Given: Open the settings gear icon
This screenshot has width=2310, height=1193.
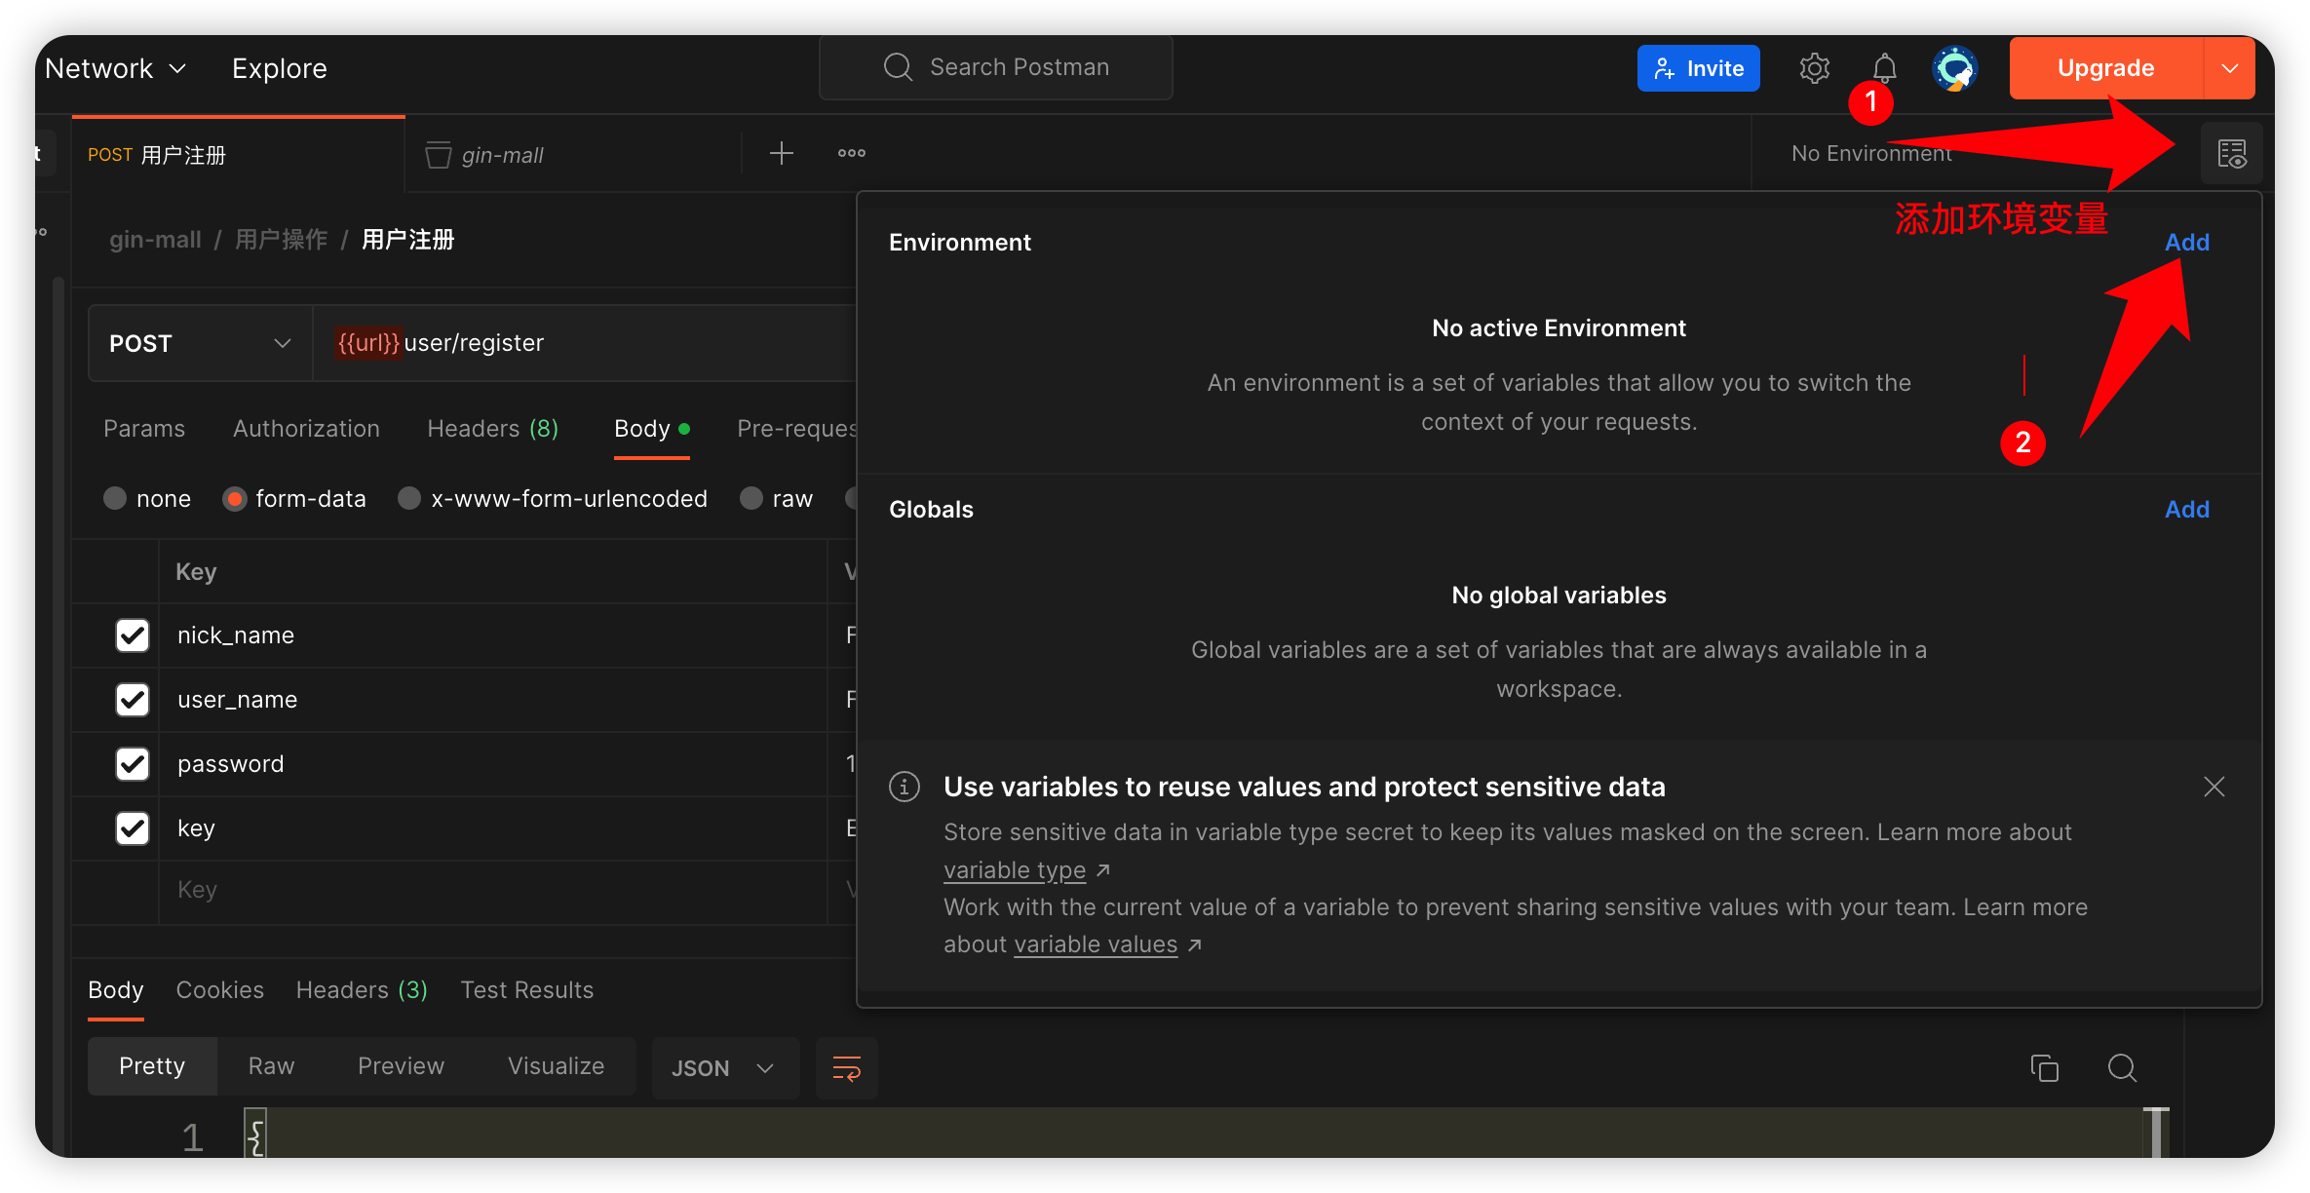Looking at the screenshot, I should [1814, 68].
